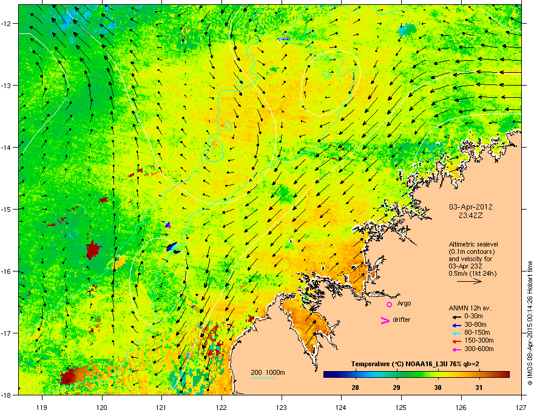Click latitude label '-12' on left axis
The image size is (534, 413).
(7, 24)
